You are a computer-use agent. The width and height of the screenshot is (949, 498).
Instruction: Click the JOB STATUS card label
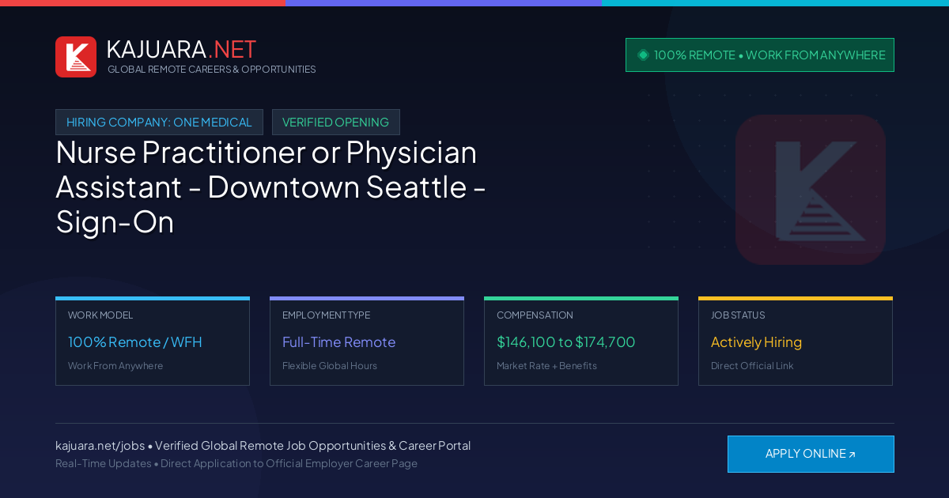click(738, 315)
